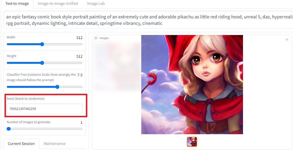The height and width of the screenshot is (150, 293).
Task: Switch to Text-to-Image tab
Action: (x=17, y=4)
